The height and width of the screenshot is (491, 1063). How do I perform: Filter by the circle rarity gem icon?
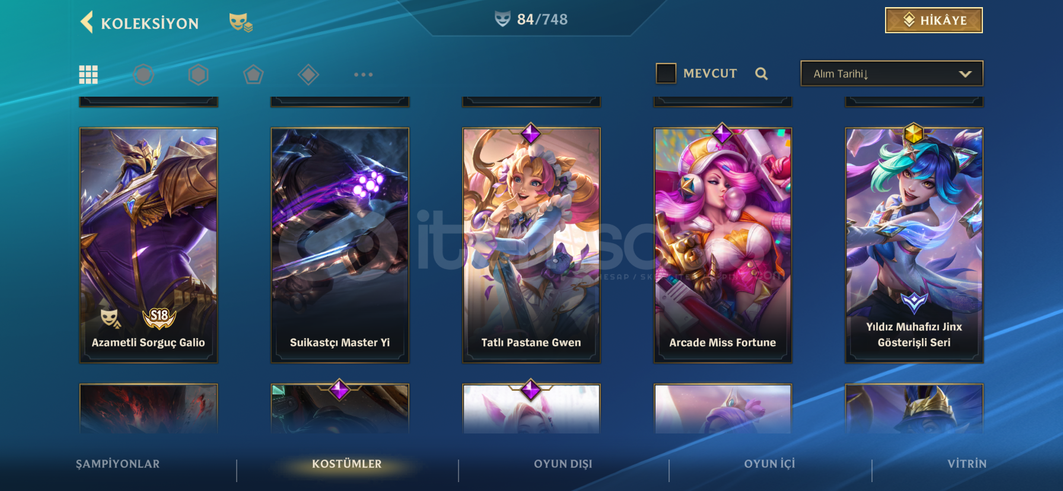pyautogui.click(x=143, y=75)
